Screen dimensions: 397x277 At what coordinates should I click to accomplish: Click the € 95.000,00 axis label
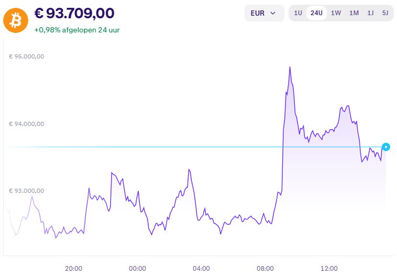coord(26,56)
